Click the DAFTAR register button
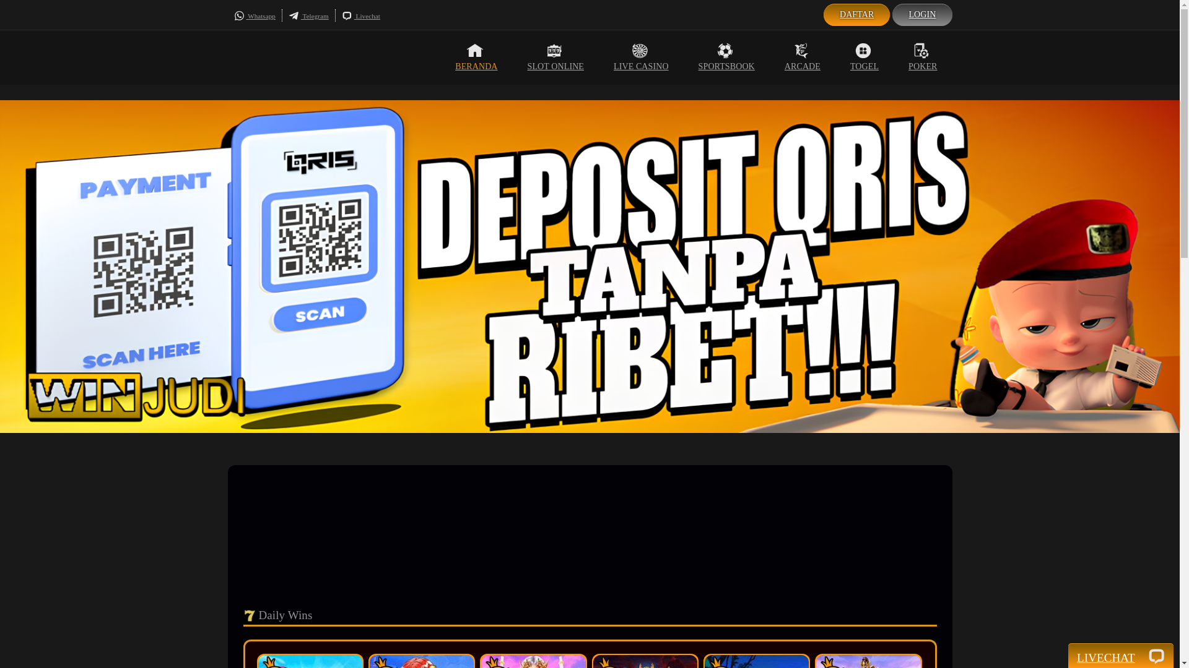Viewport: 1189px width, 668px height. pyautogui.click(x=856, y=15)
